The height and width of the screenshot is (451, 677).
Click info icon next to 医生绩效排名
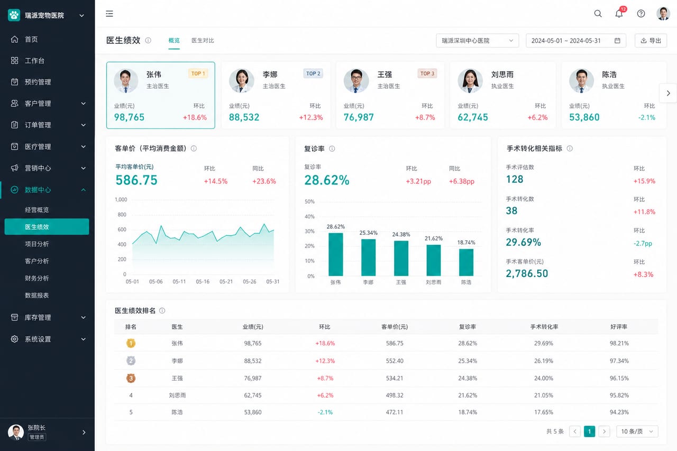pos(162,311)
